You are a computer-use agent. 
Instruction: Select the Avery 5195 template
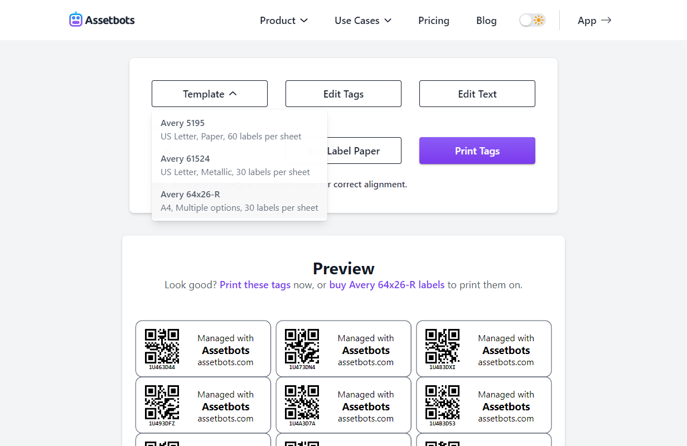pos(239,129)
